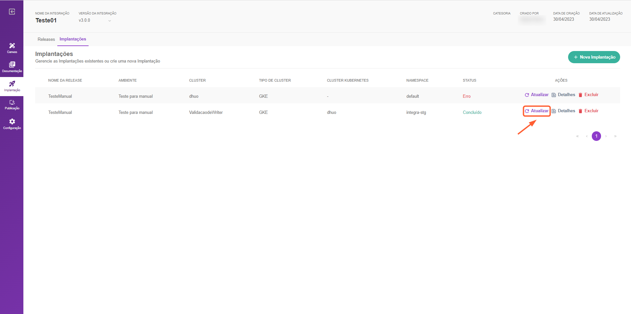Click the dhuo value under Cluster Kubernetes
Image resolution: width=631 pixels, height=314 pixels.
331,113
